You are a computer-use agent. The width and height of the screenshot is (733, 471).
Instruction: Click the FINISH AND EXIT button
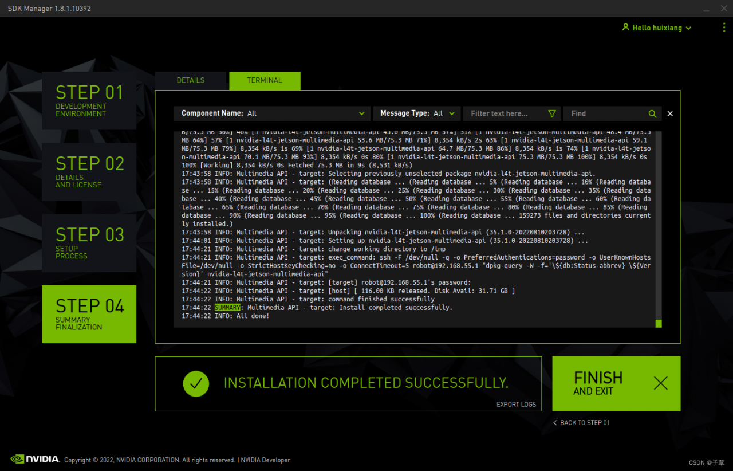click(x=616, y=383)
